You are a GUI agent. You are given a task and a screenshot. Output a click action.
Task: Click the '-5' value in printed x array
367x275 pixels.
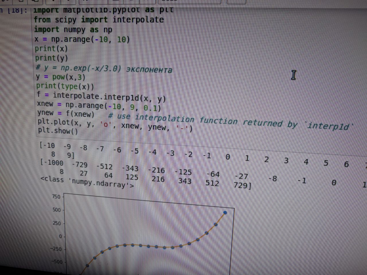134,151
